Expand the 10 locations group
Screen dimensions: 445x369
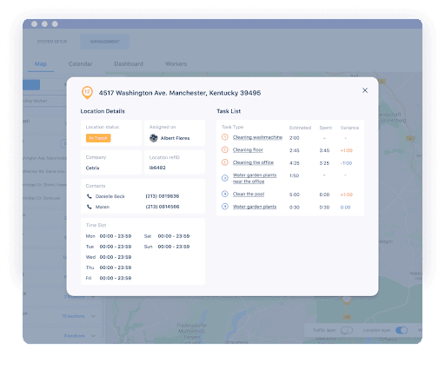(93, 316)
